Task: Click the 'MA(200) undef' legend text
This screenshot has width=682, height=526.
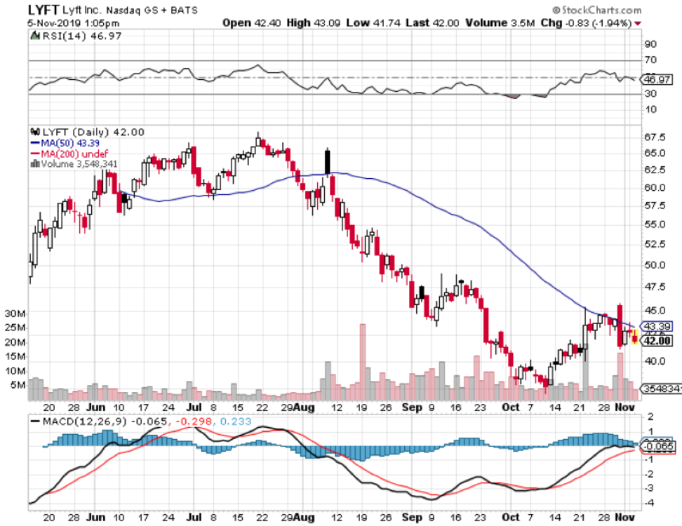Action: pyautogui.click(x=74, y=154)
